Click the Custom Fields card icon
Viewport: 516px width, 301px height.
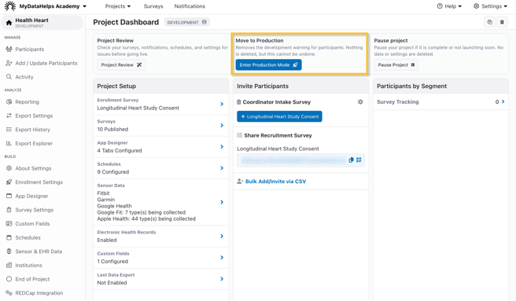[9, 224]
